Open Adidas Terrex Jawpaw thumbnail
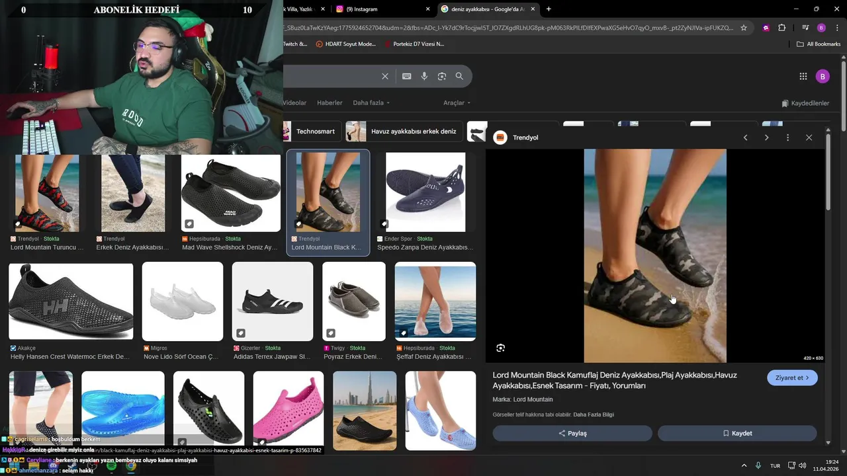The width and height of the screenshot is (847, 476). 273,301
